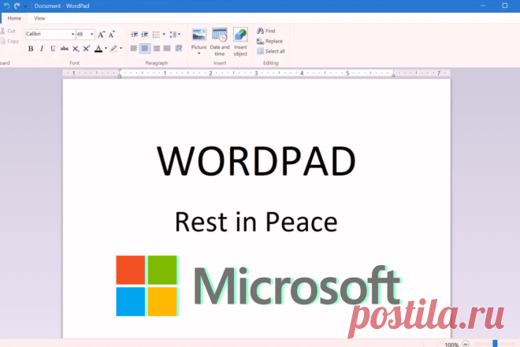Click the Grow font icon
The image size is (520, 347).
click(x=102, y=34)
